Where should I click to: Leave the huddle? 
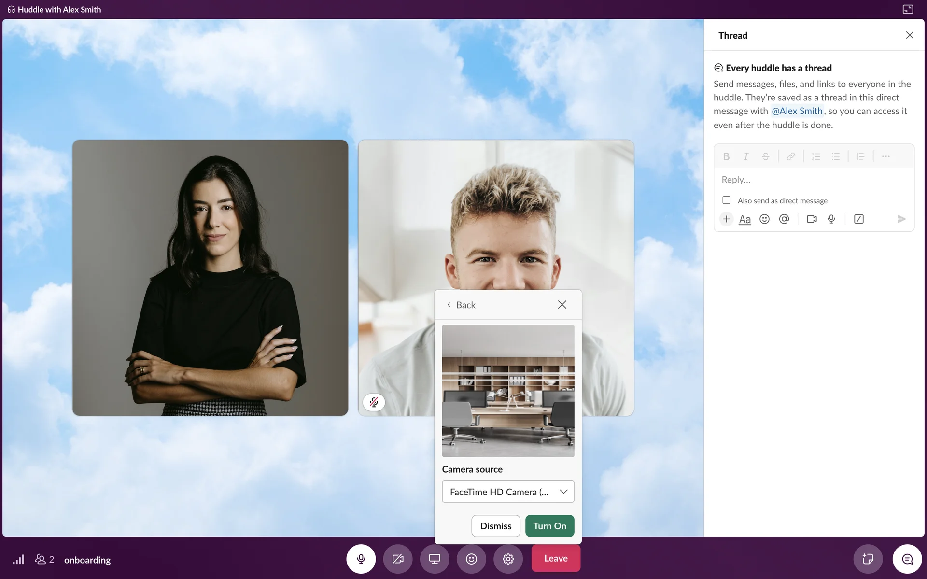click(556, 558)
